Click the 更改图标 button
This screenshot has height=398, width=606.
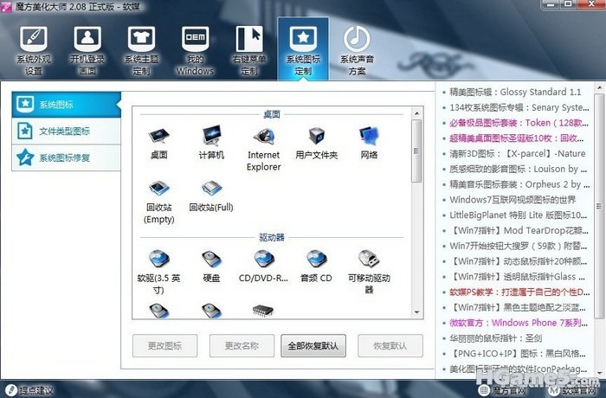click(x=165, y=346)
